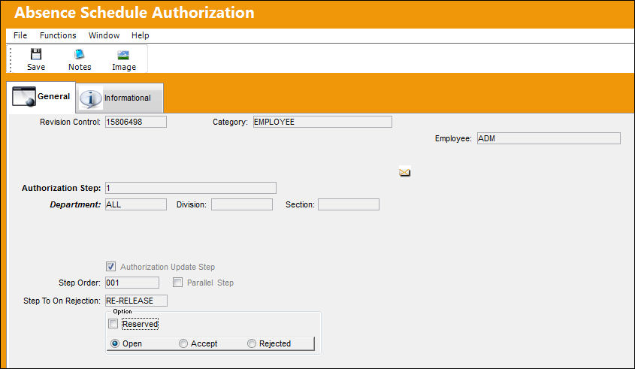Switch to the Informational tab
Viewport: 635px width, 369px height.
119,98
